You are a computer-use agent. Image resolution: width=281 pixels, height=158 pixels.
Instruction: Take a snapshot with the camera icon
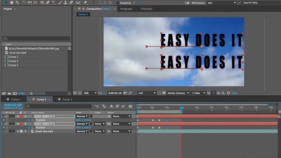125,93
